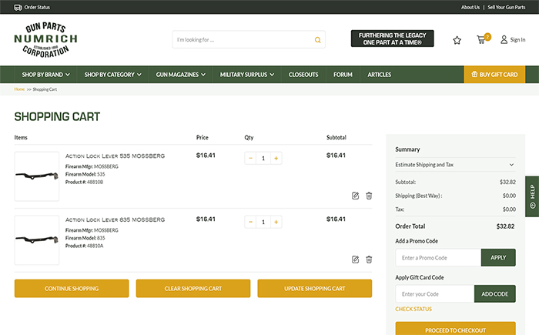
Task: Open Action Lock Lever 835 Mossberg product link
Action: pos(115,219)
